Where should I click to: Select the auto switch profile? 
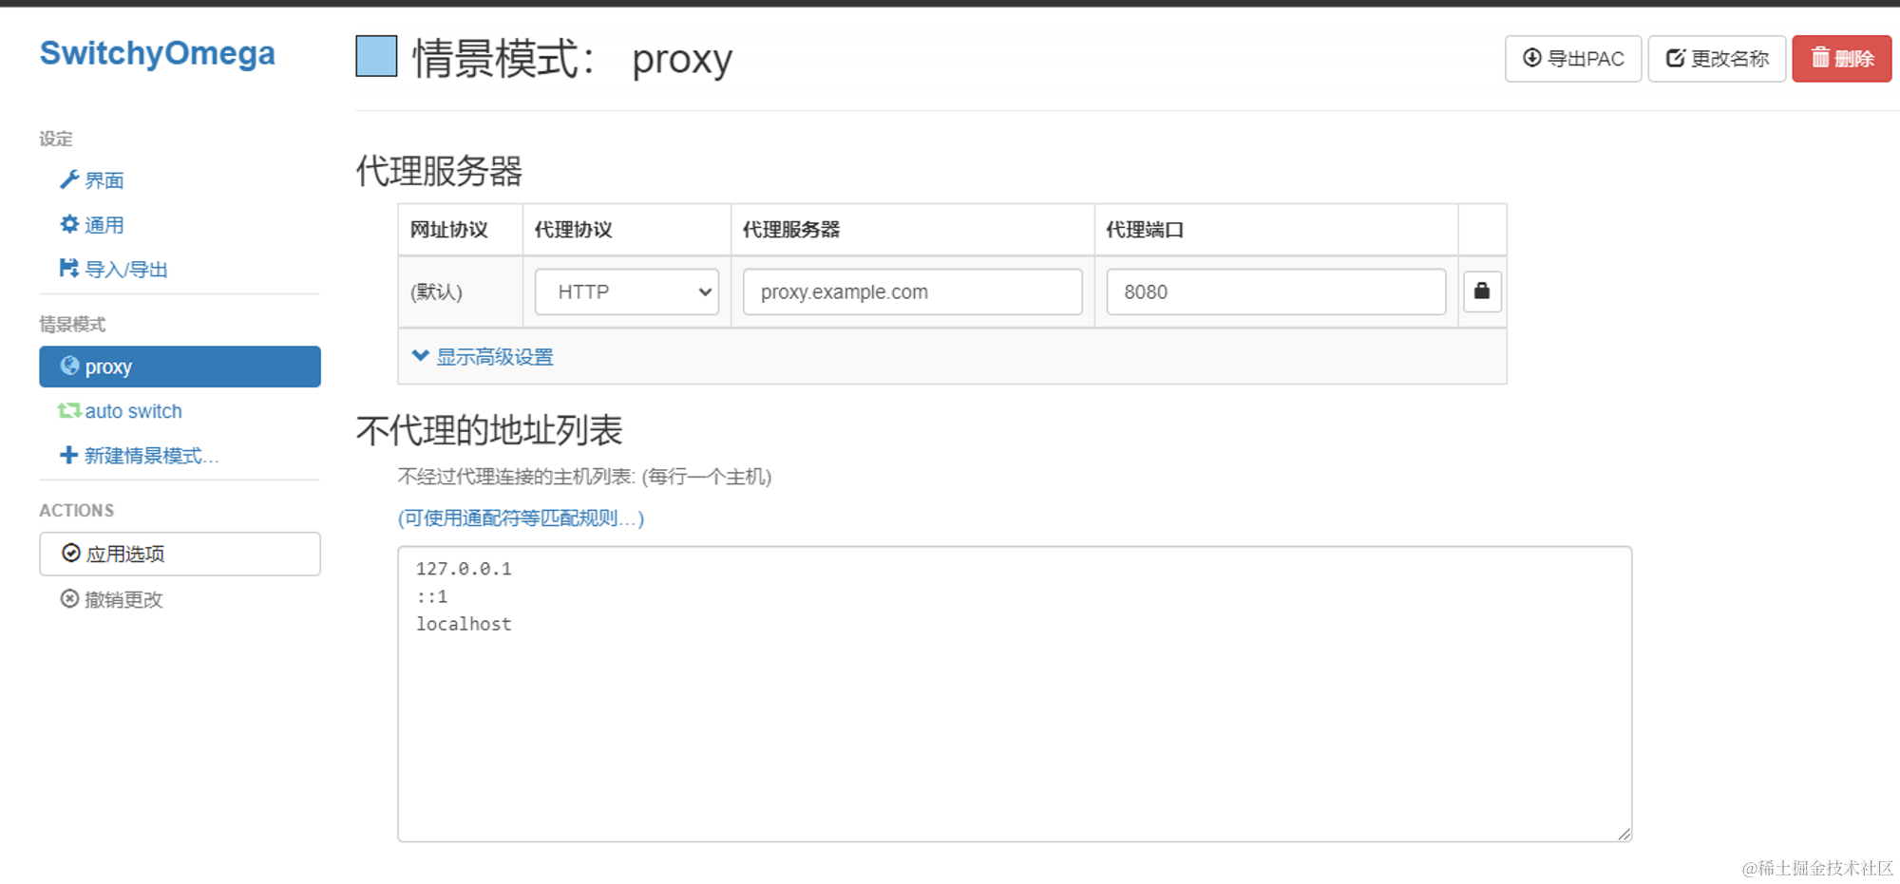pyautogui.click(x=121, y=411)
